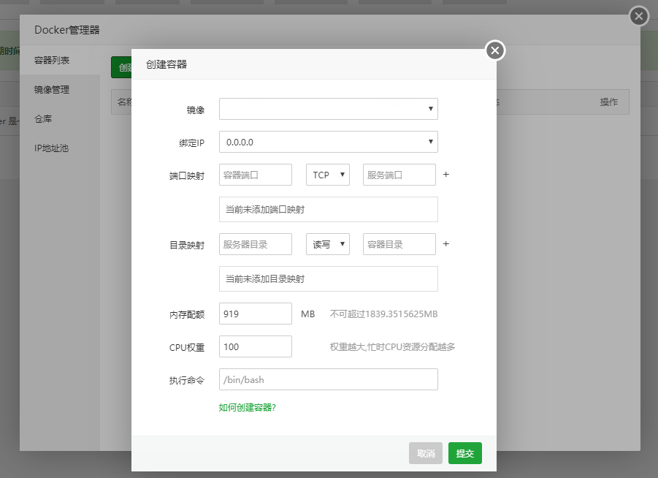The width and height of the screenshot is (658, 478).
Task: Close the 创建容器 dialog with X icon
Action: [495, 50]
